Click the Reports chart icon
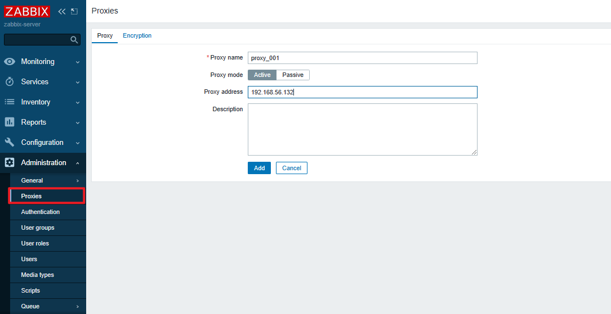Viewport: 611px width, 314px height. pyautogui.click(x=10, y=122)
